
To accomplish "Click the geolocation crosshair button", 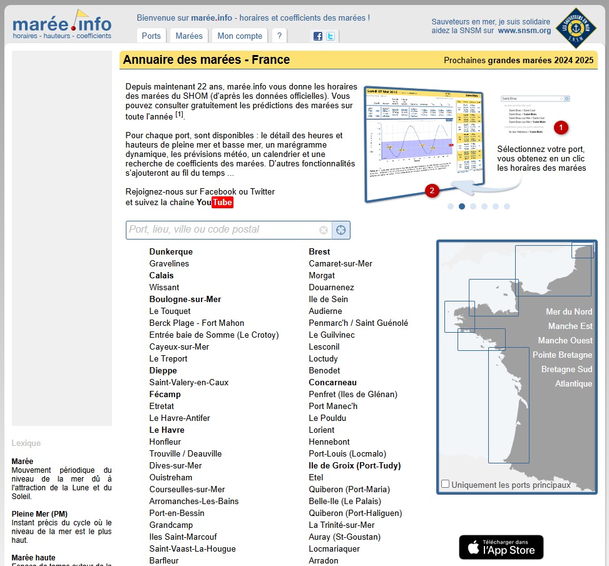I will pyautogui.click(x=340, y=230).
